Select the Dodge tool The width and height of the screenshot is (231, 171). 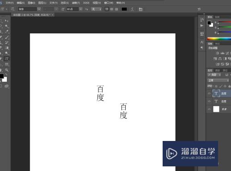coord(6,54)
